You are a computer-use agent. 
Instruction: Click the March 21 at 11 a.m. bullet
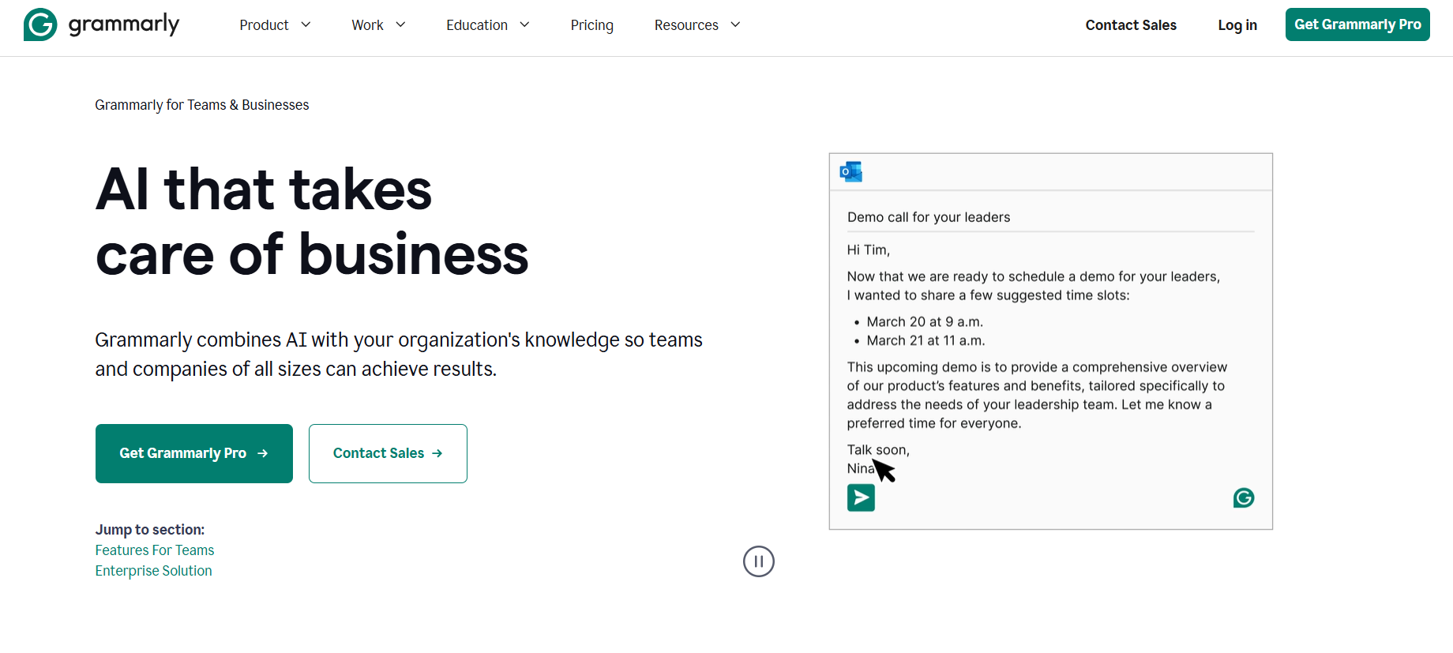(925, 341)
